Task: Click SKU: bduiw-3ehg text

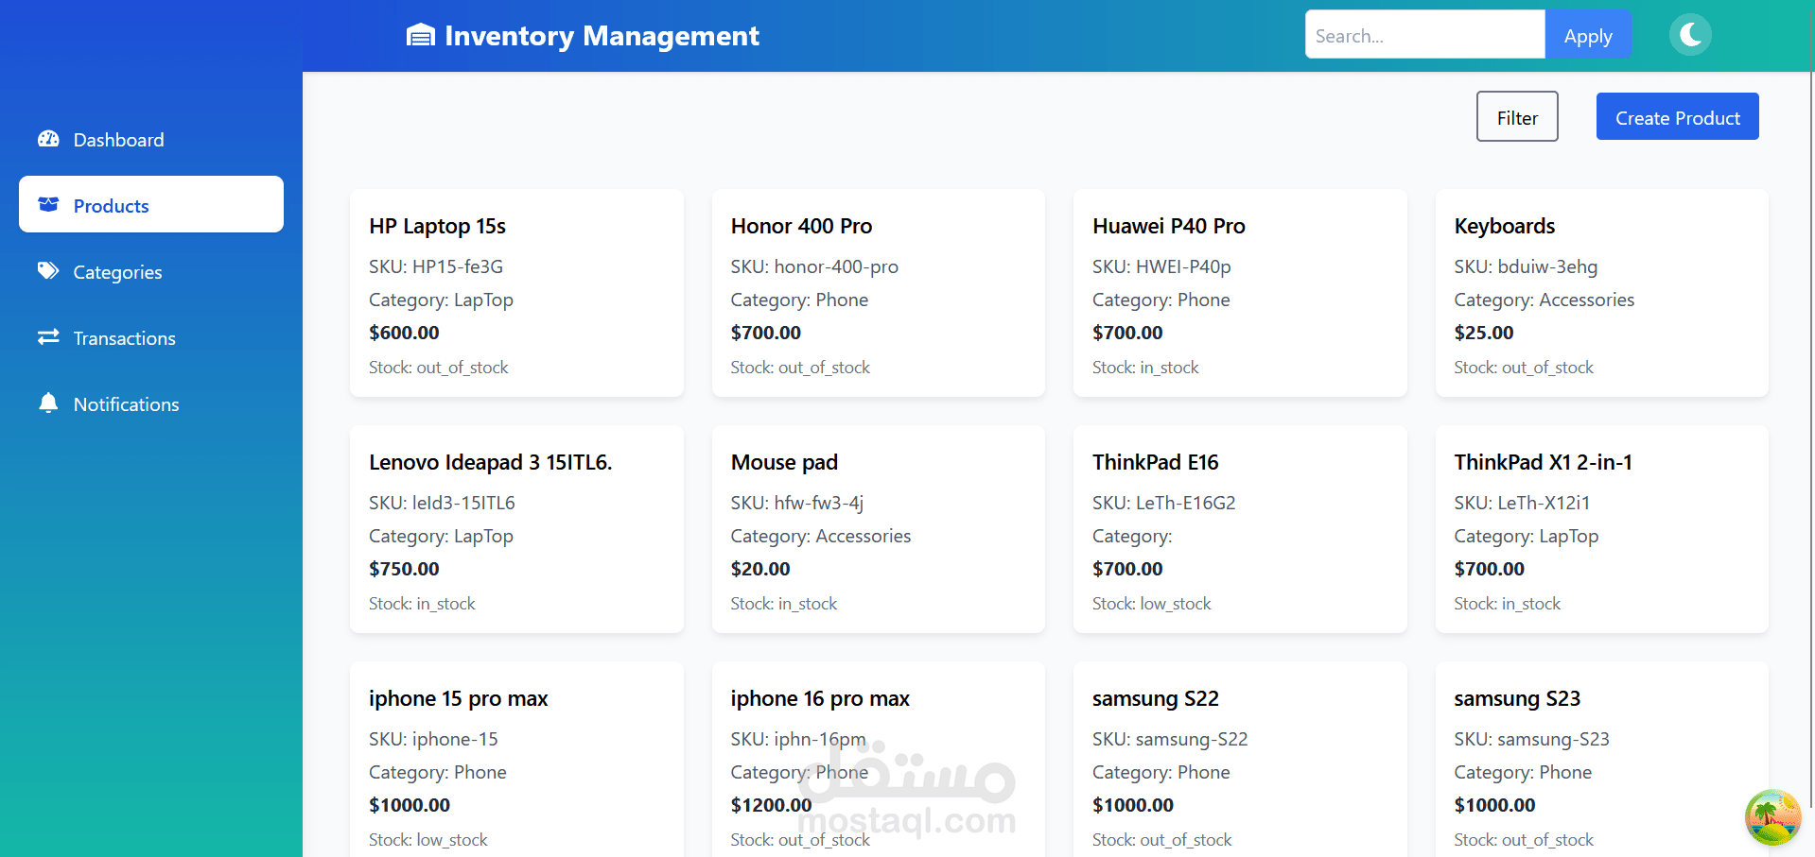Action: coord(1526,266)
